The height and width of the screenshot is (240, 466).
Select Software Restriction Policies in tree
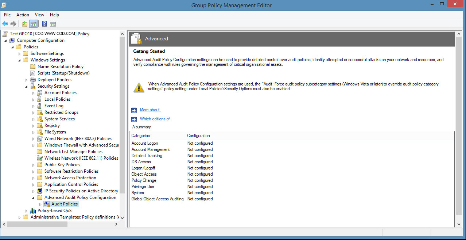71,171
